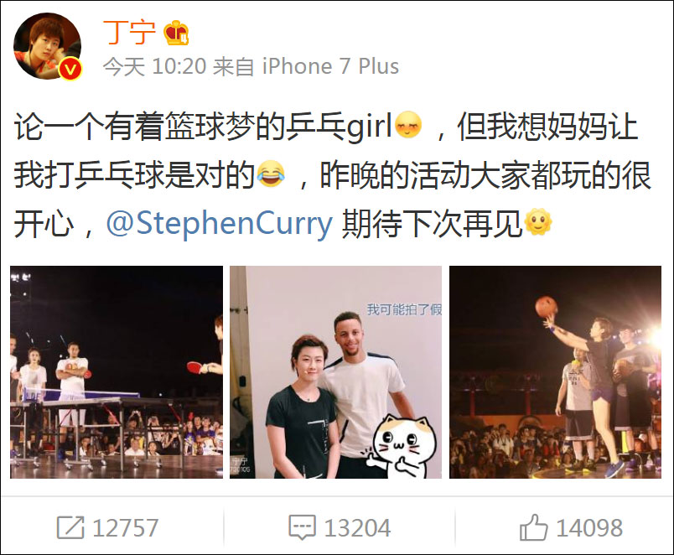Open the 丁宁 username link
This screenshot has height=555, width=674.
(x=129, y=33)
